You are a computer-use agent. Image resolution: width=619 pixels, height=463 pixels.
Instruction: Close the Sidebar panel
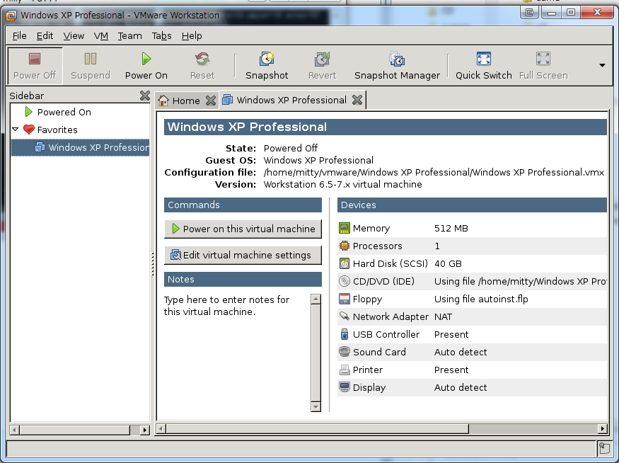tap(145, 96)
